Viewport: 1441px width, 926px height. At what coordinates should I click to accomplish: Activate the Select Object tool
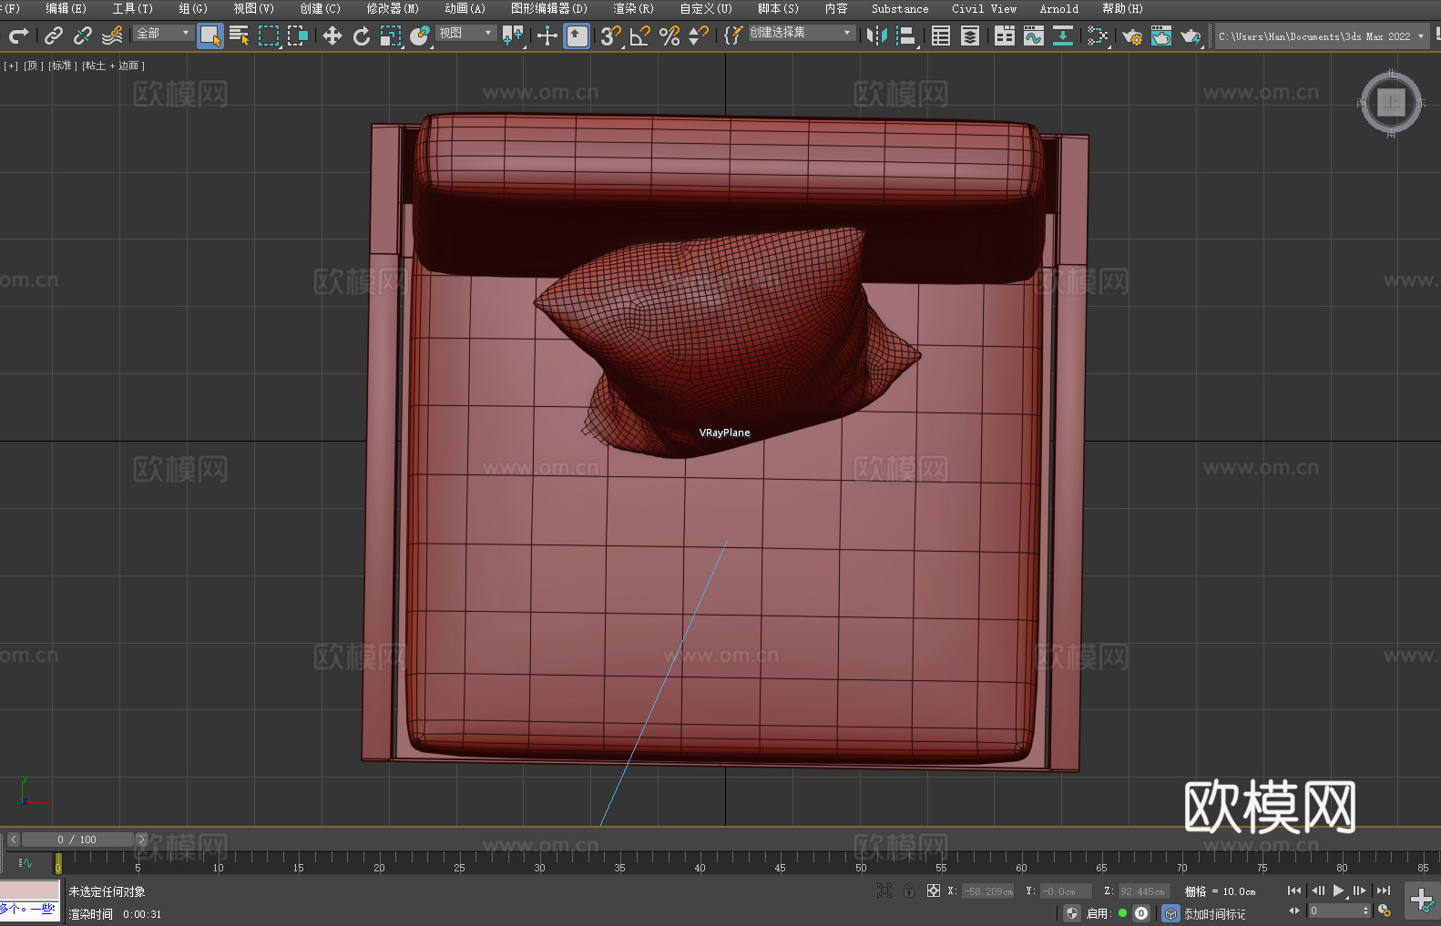click(210, 36)
